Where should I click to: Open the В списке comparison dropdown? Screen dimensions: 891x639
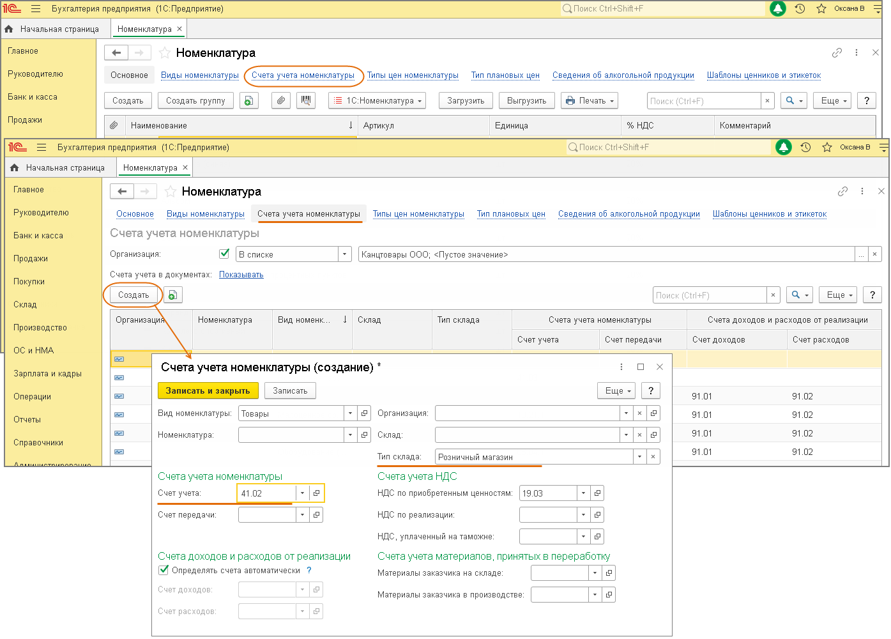[x=345, y=254]
